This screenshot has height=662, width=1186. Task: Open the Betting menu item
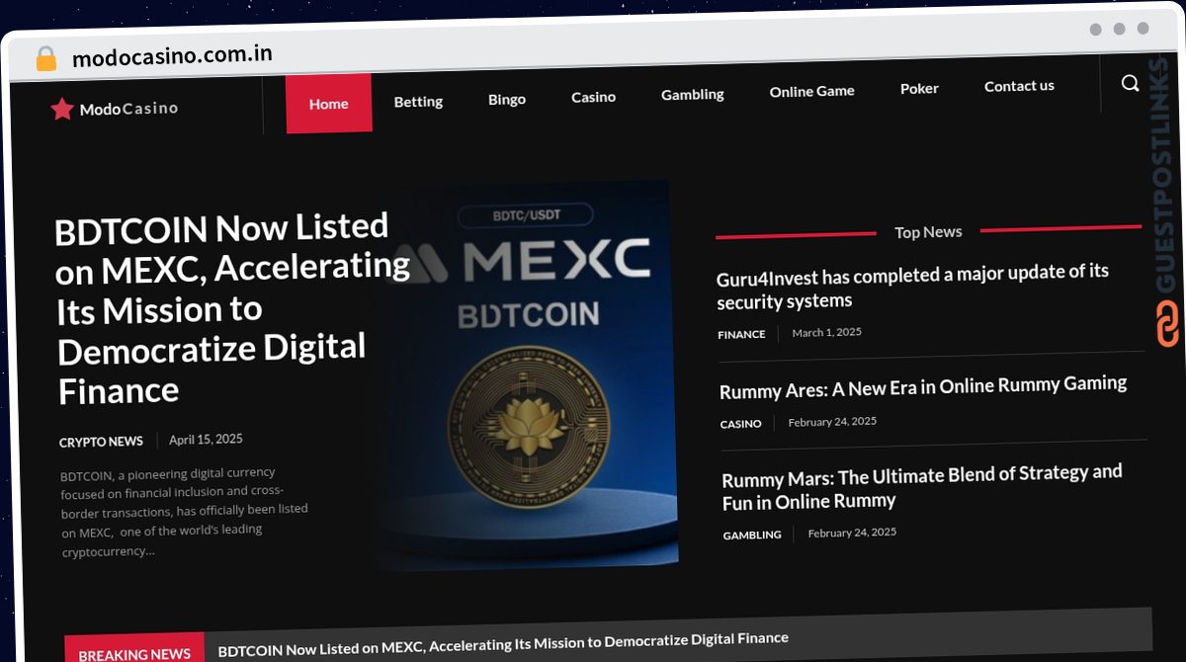(x=418, y=101)
